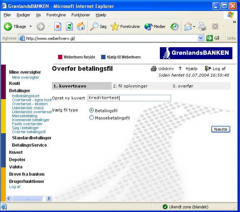
Task: Open the Udenlandsk check link
Action: (x=28, y=108)
